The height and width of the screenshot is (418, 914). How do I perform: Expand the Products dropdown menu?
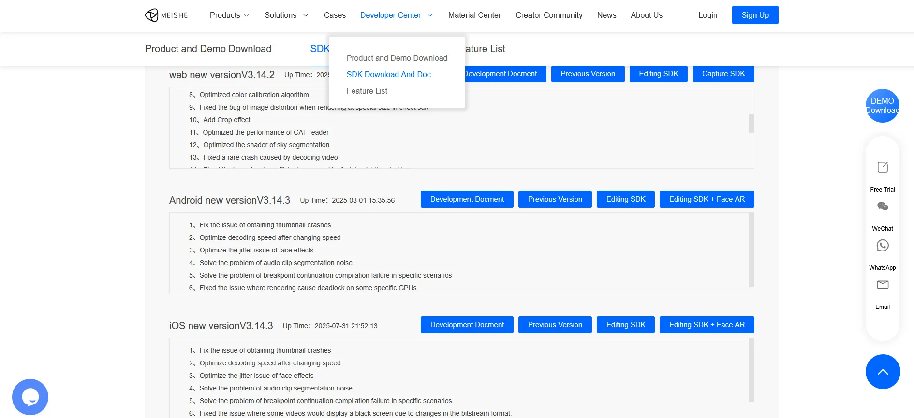[229, 15]
